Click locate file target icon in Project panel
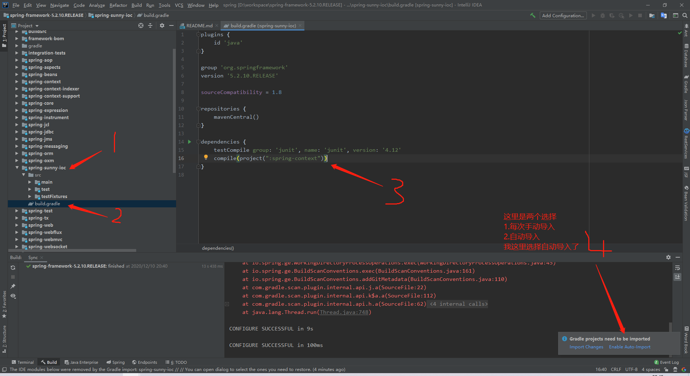690x376 pixels. tap(141, 25)
